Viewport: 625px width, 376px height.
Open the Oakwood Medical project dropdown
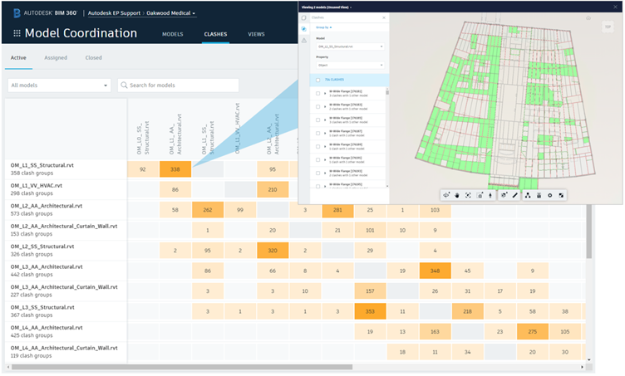coord(171,13)
